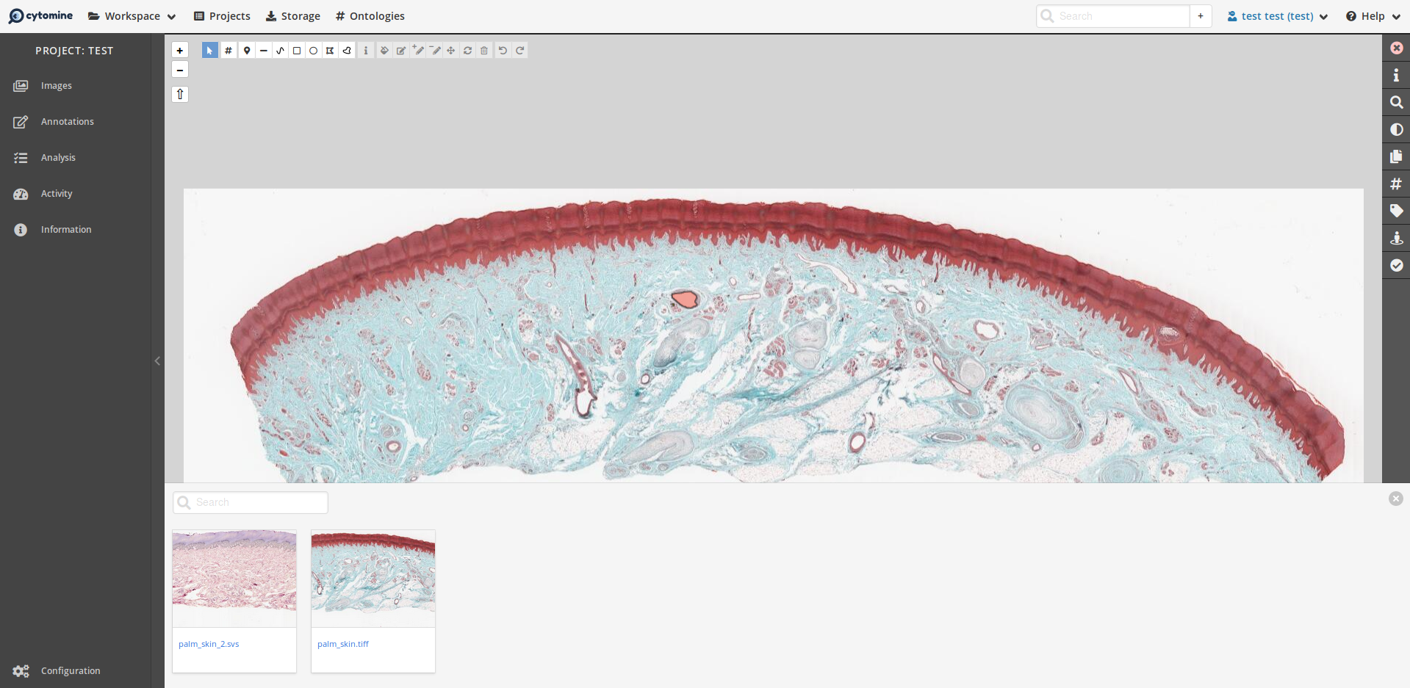Open the delete annotation tool
The image size is (1410, 688).
click(483, 50)
